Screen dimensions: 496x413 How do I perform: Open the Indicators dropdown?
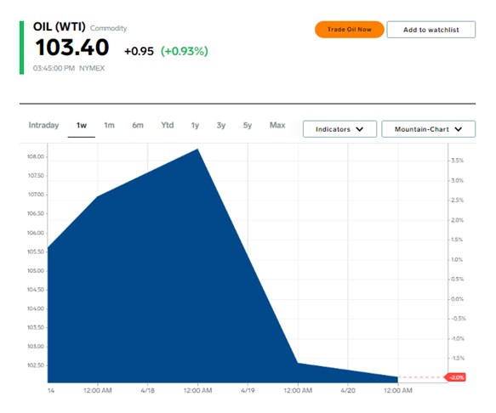(339, 129)
